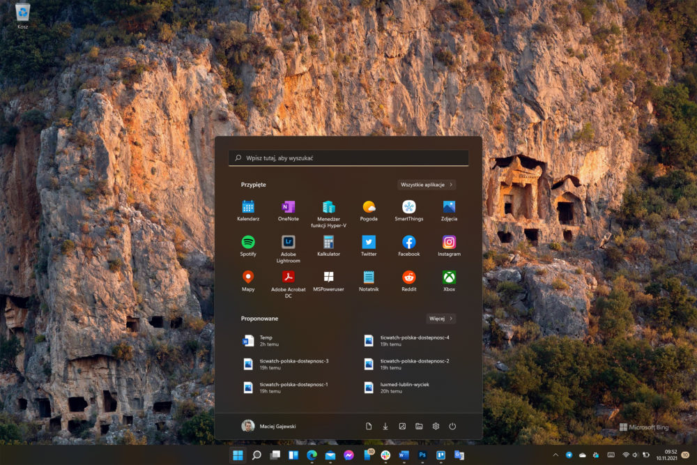The width and height of the screenshot is (697, 465).
Task: Launch OneNote from the pinned apps
Action: [288, 211]
